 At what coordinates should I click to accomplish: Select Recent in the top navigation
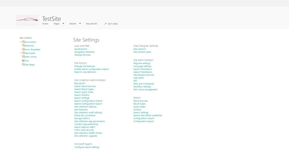click(x=73, y=24)
